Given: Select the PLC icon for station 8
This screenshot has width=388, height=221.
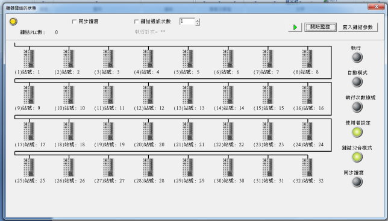Looking at the screenshot, I should pyautogui.click(x=307, y=59).
